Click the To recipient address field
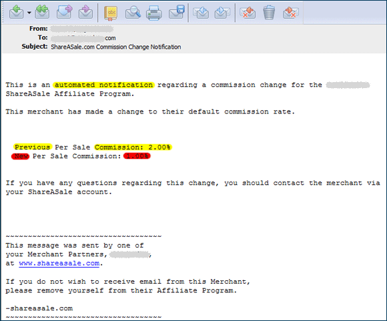Image resolution: width=387 pixels, height=321 pixels. coord(83,38)
